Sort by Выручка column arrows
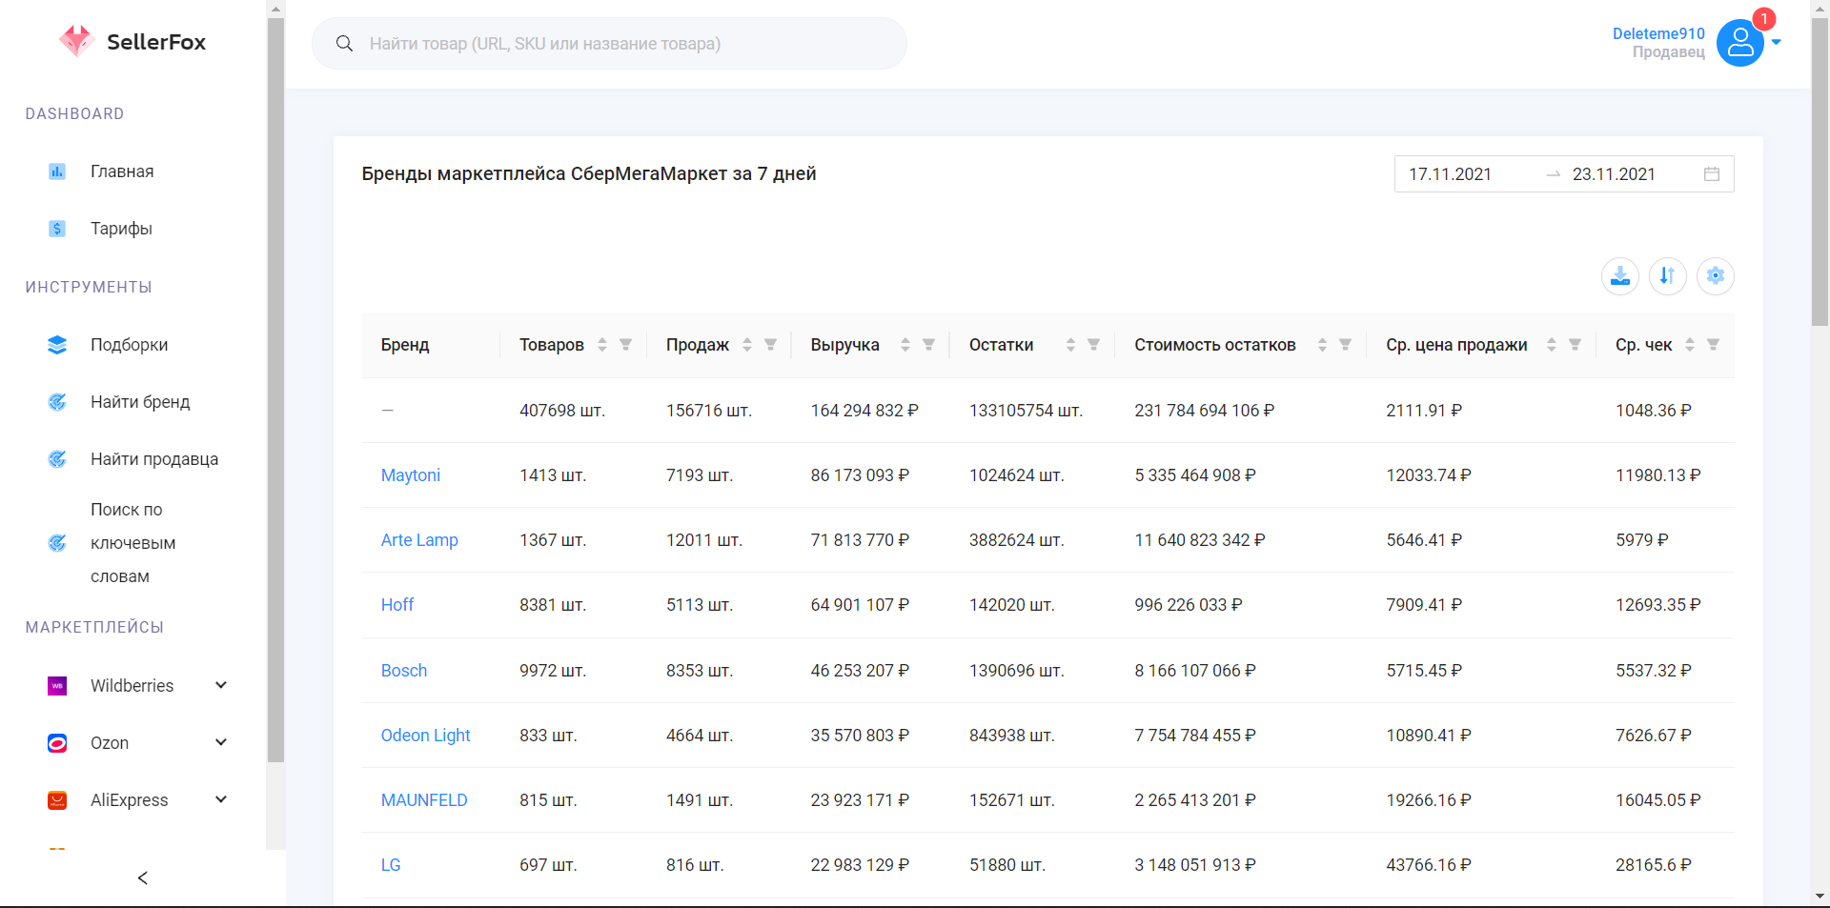Viewport: 1830px width, 908px height. [905, 345]
